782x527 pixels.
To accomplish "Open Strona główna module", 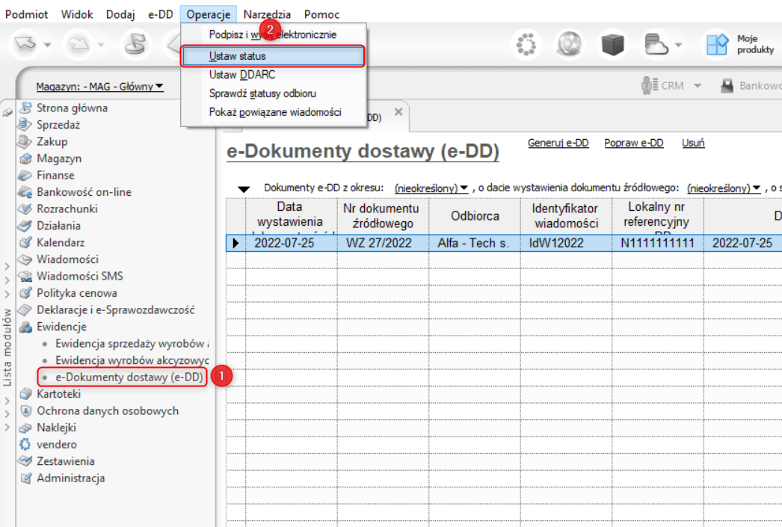I will (x=72, y=108).
